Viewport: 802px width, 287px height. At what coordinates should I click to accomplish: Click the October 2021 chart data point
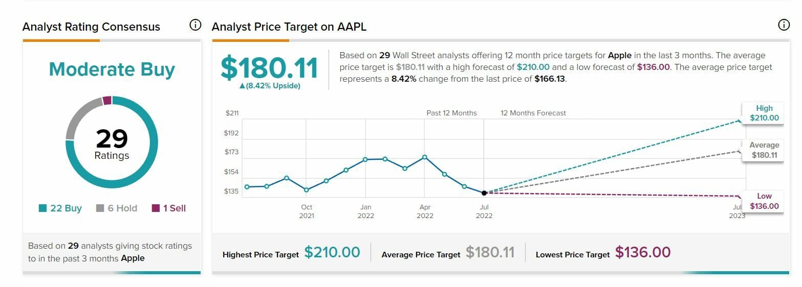click(306, 190)
